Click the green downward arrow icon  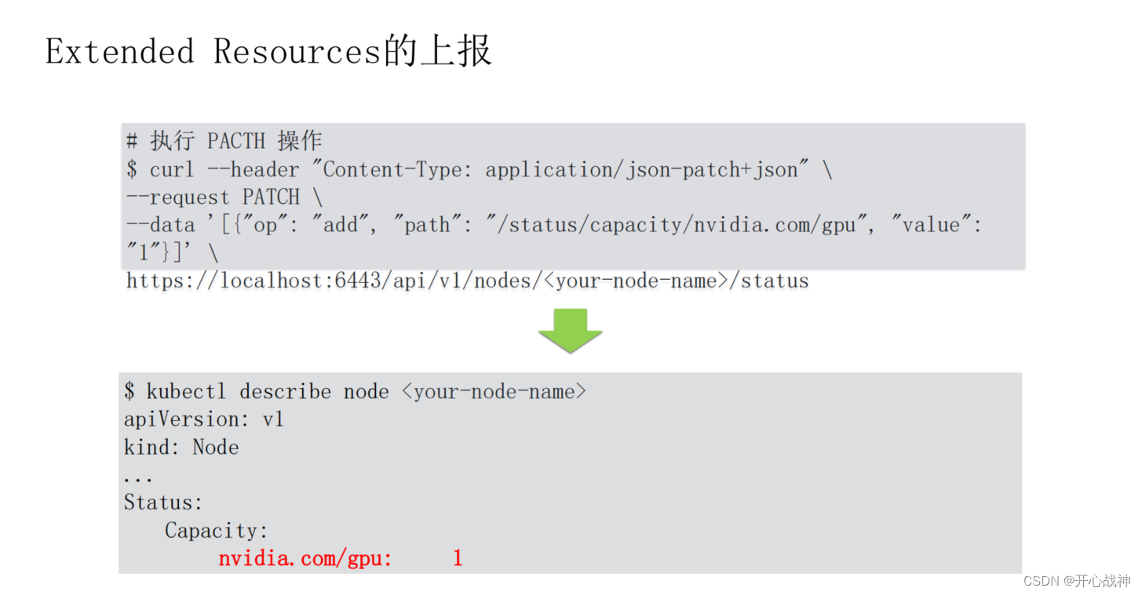(571, 330)
